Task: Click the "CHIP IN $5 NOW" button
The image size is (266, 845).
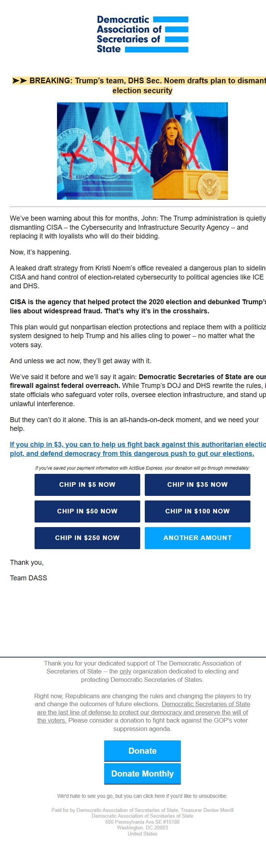Action: (x=87, y=484)
